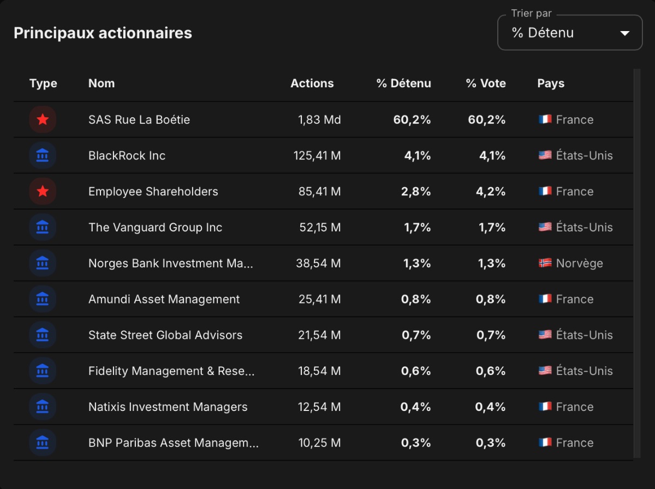The width and height of the screenshot is (655, 489).
Task: Click the star icon for SAS Rue La Boétie
Action: point(43,120)
